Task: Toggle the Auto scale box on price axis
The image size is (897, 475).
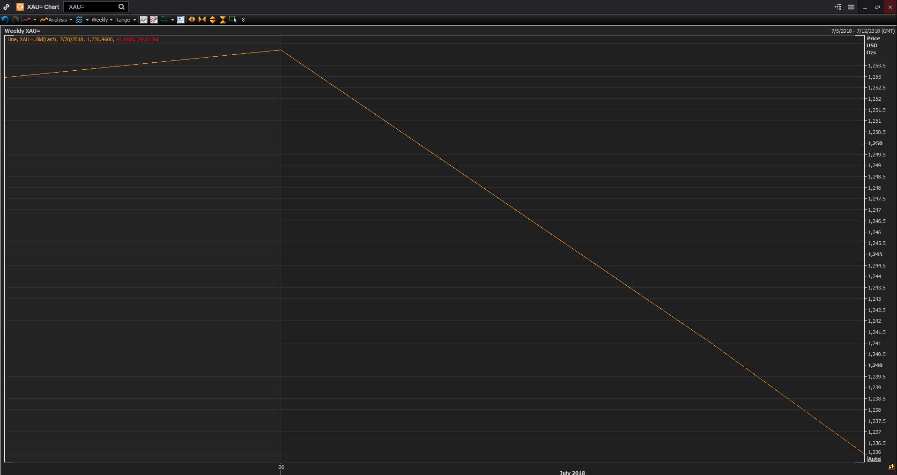Action: pos(874,459)
